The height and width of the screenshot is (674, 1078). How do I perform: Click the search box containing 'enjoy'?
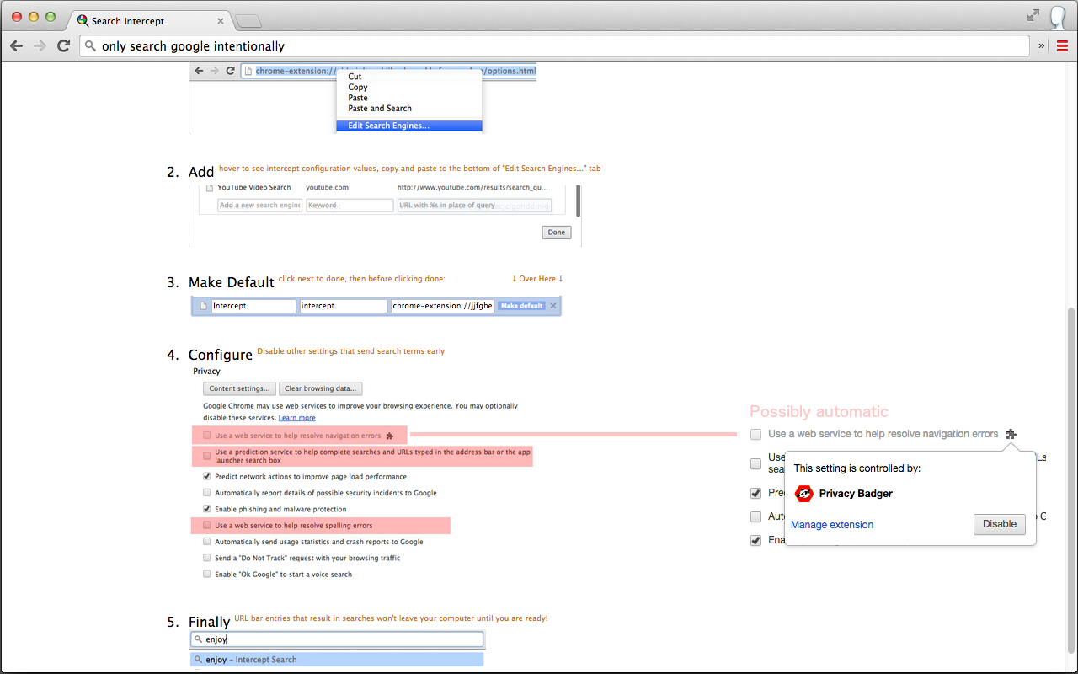tap(337, 639)
